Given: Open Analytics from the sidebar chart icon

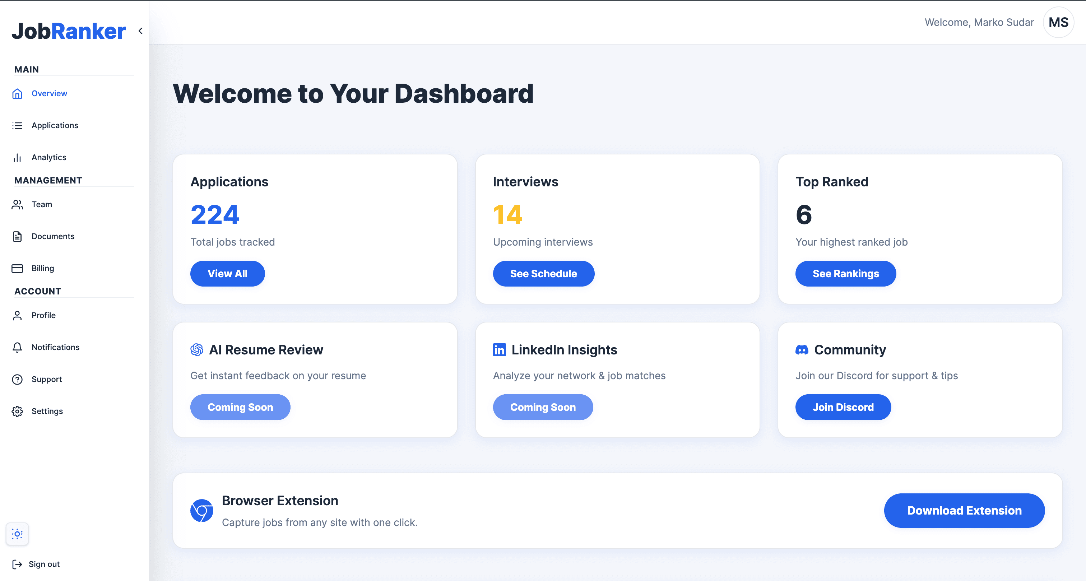Looking at the screenshot, I should coord(17,157).
